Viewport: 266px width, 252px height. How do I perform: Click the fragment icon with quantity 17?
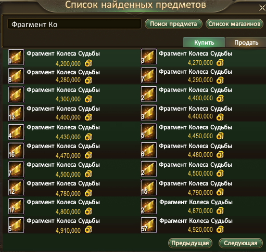[x=16, y=206]
